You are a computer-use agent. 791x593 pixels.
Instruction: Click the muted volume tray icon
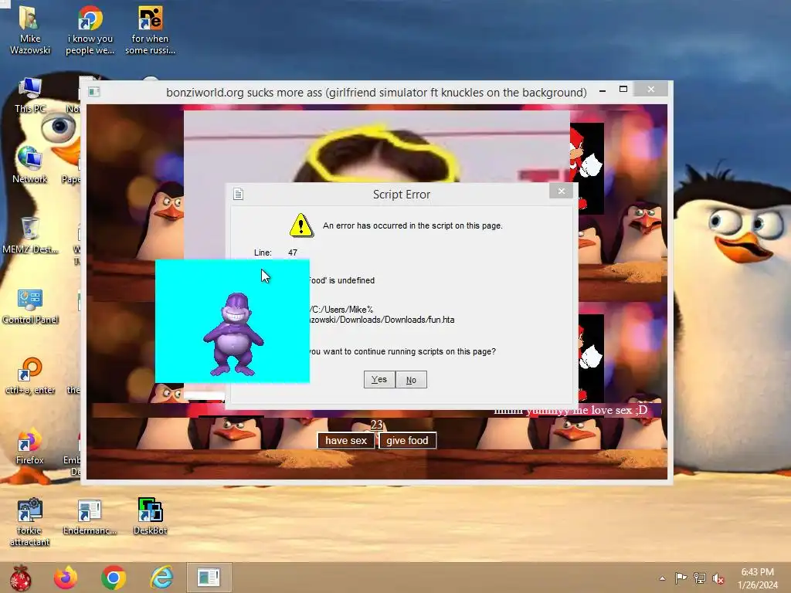tap(718, 578)
